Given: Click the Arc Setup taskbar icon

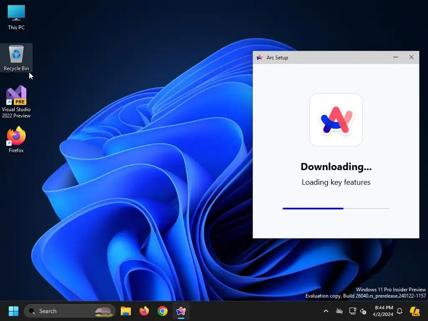Looking at the screenshot, I should [181, 311].
